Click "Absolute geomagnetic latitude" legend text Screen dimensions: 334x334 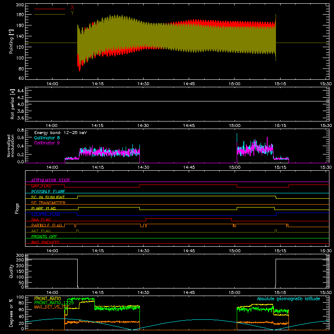click(288, 299)
